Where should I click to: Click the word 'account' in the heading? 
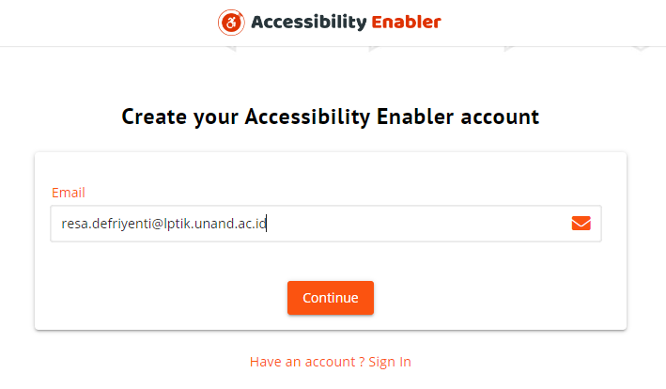pyautogui.click(x=500, y=117)
